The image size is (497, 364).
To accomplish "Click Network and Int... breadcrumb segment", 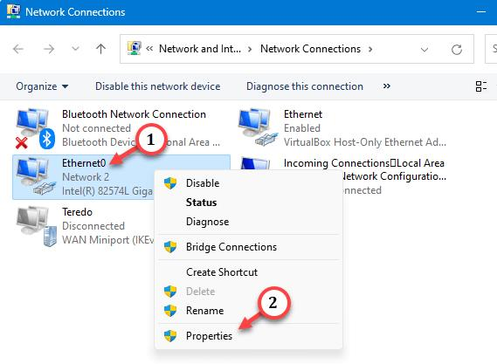I will (200, 49).
